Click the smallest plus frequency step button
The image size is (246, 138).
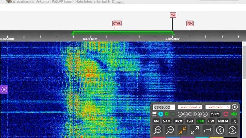(x=195, y=114)
